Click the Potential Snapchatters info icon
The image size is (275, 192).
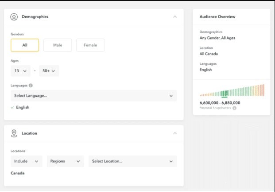(x=235, y=108)
